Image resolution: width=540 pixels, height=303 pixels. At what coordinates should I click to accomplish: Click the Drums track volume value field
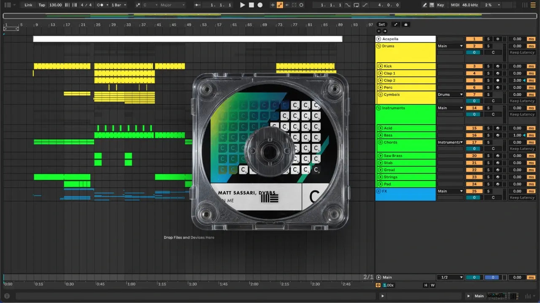point(474,53)
